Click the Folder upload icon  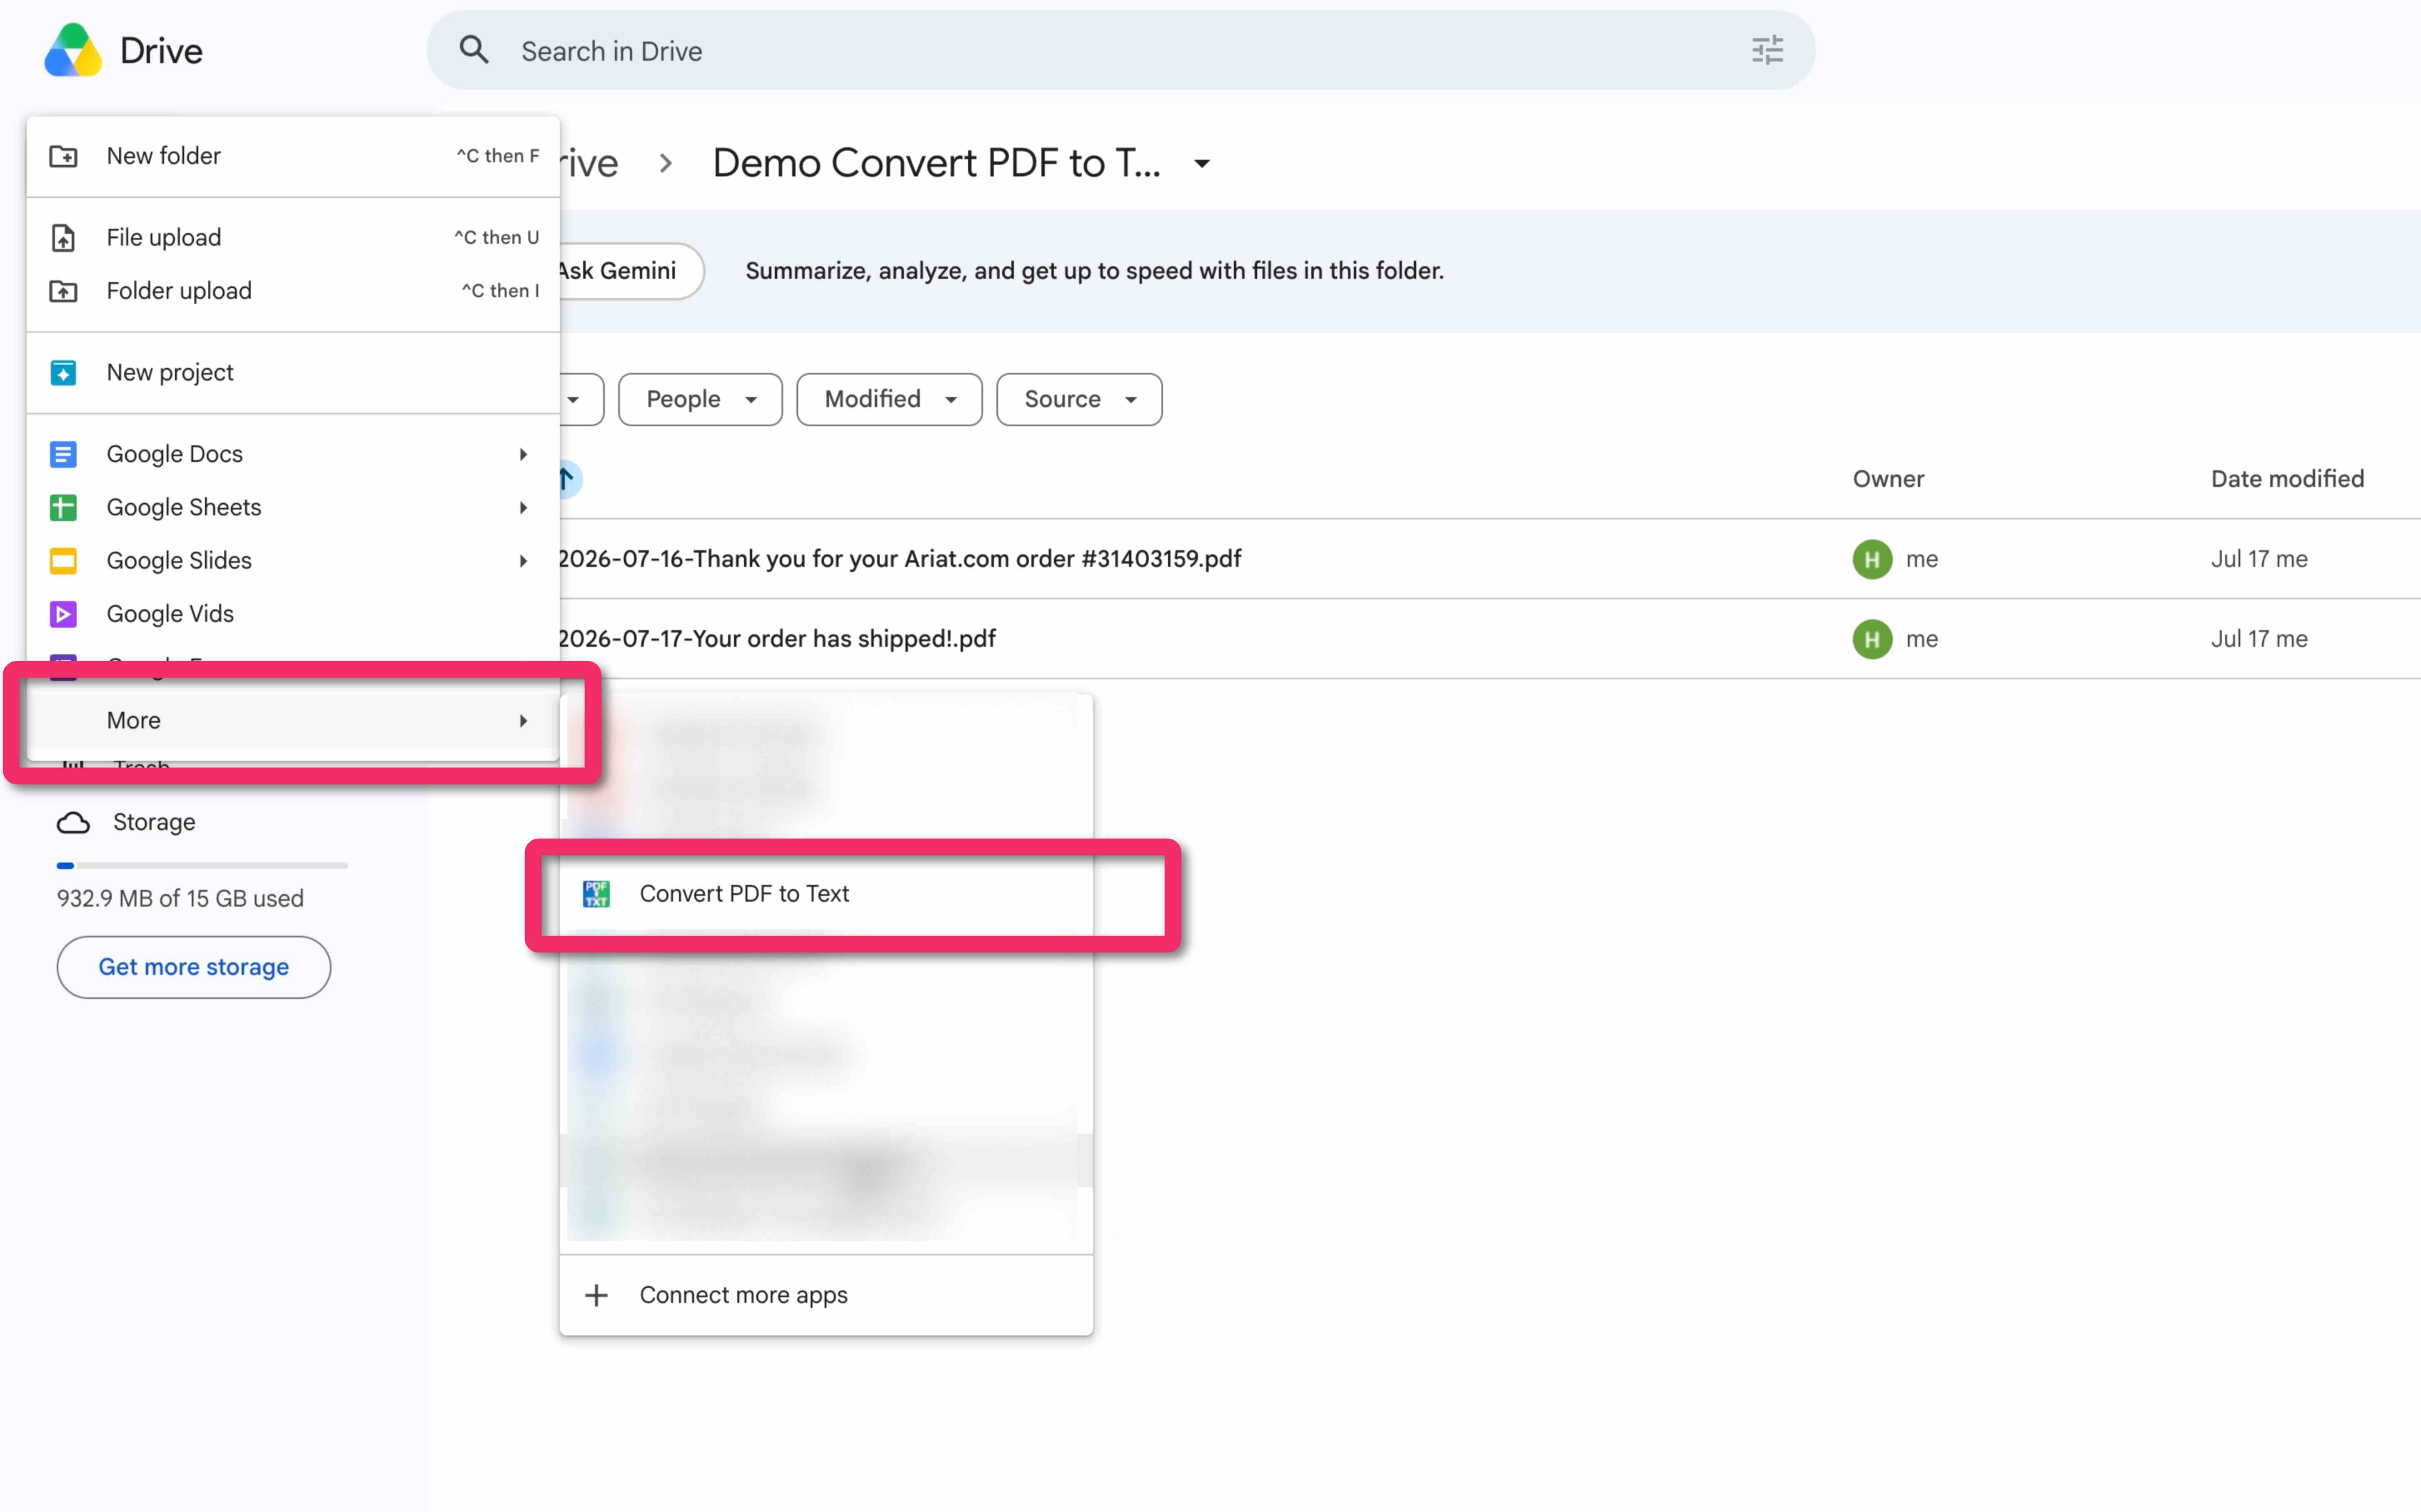click(63, 291)
